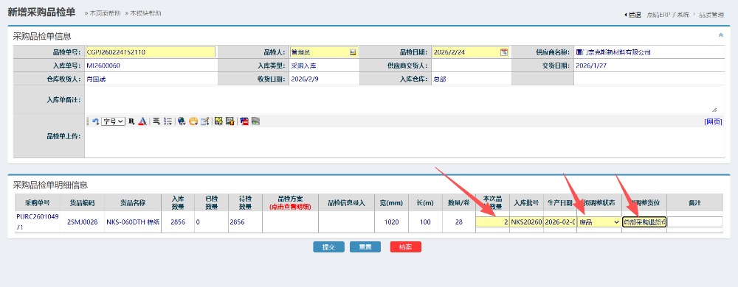Viewport: 738px width, 287px height.
Task: Click the 备注 input field in detail row
Action: pos(694,222)
